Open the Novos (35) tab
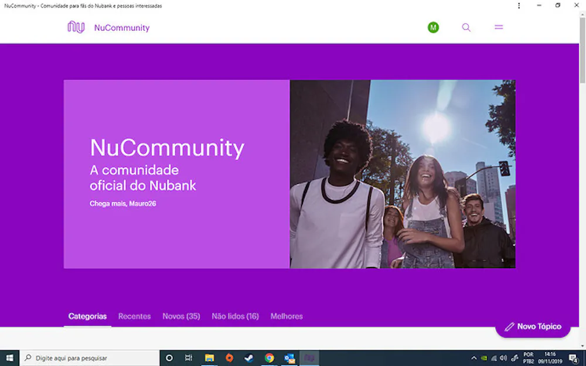This screenshot has height=366, width=586. (181, 316)
